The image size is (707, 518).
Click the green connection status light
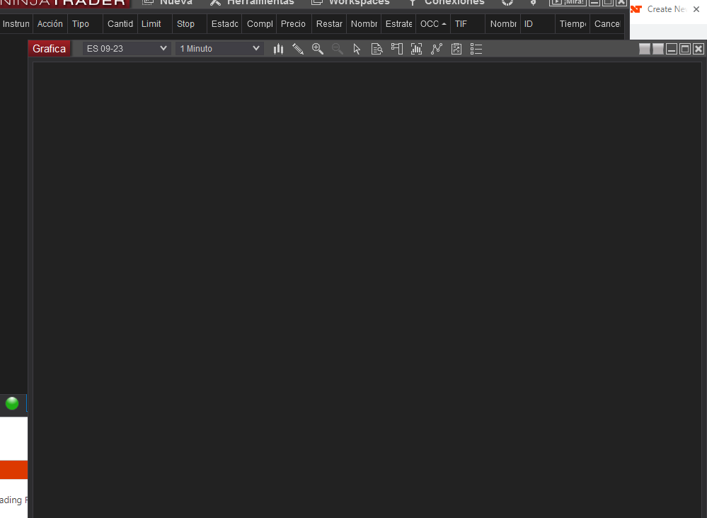(12, 403)
